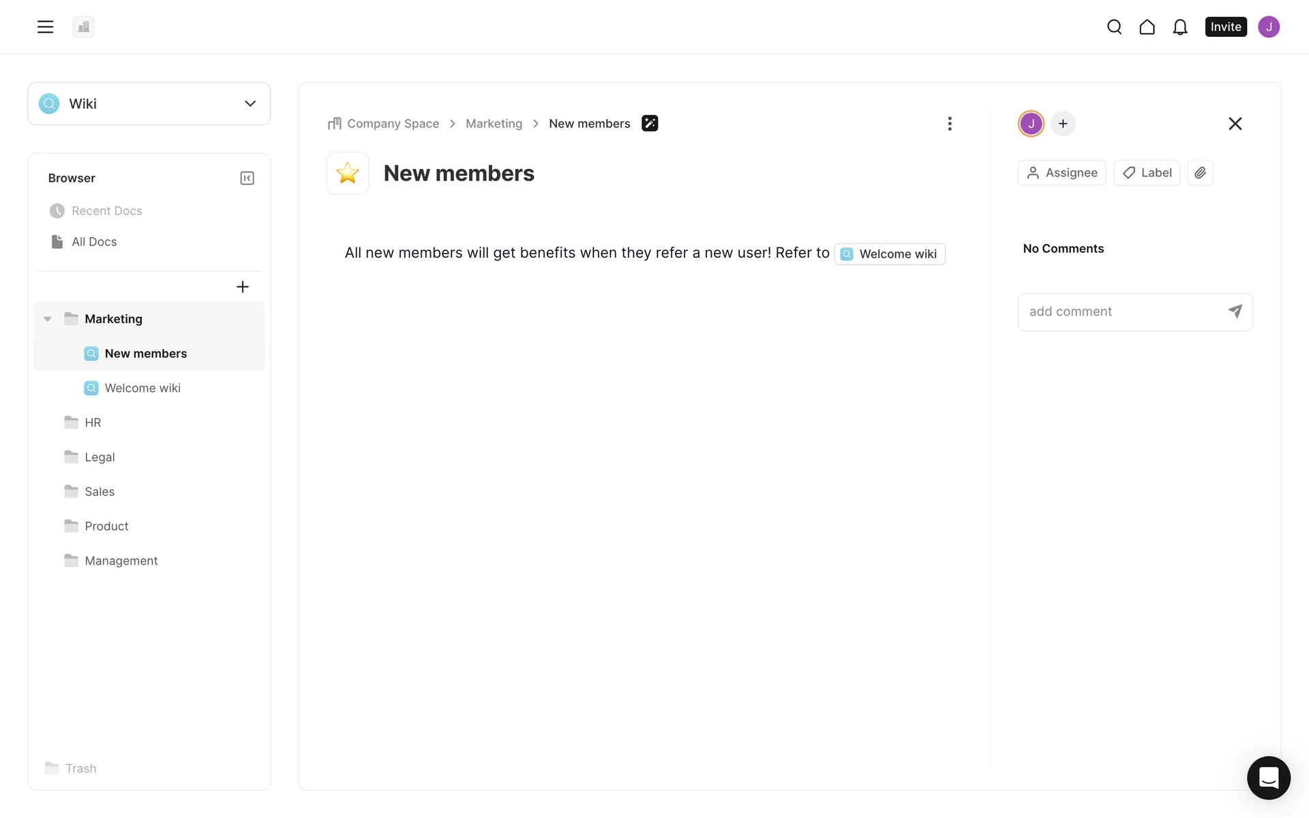Open the hamburger main menu
The width and height of the screenshot is (1309, 818).
pos(45,27)
